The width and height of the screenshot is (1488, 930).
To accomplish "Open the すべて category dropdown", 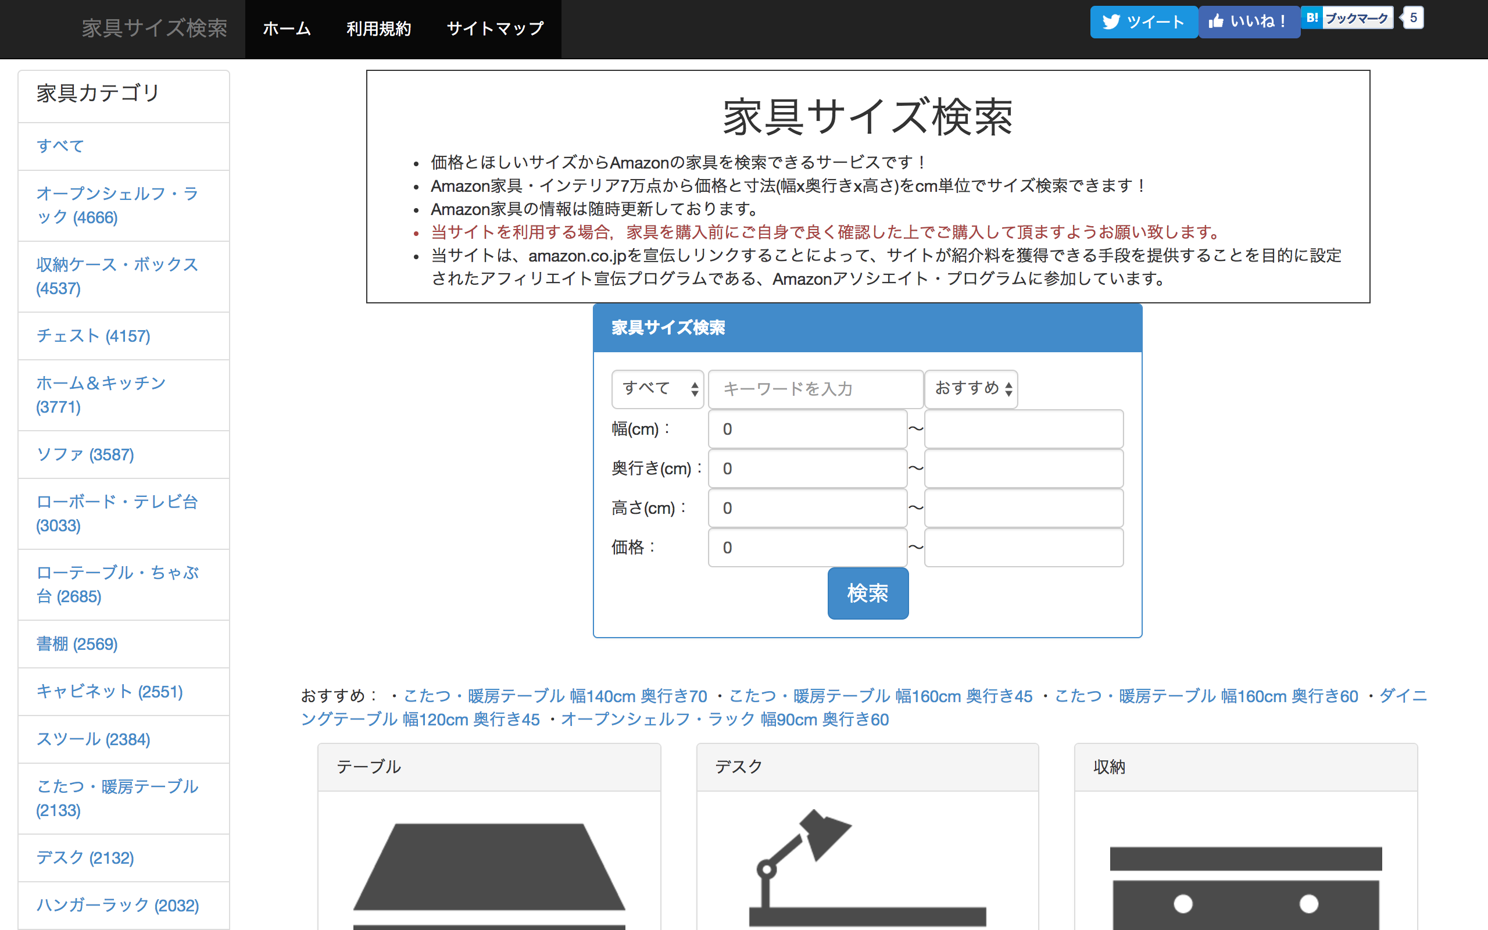I will click(x=657, y=388).
